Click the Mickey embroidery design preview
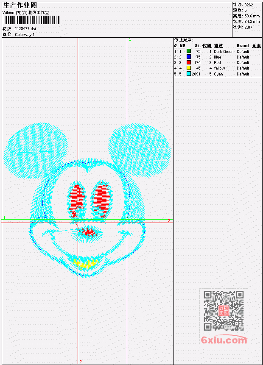Viewport: 263px width, 365px height. [x=87, y=200]
